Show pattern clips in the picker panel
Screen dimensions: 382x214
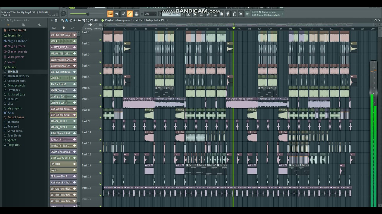tap(54, 28)
